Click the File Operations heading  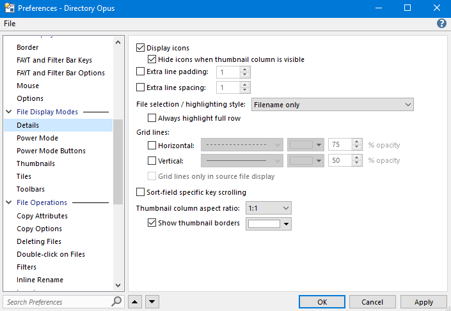tap(42, 202)
